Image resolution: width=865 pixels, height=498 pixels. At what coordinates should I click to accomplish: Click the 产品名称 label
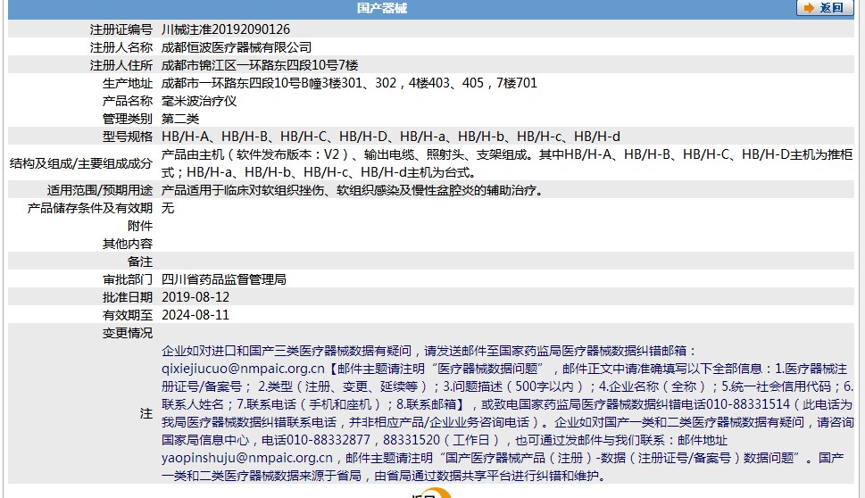coord(128,101)
